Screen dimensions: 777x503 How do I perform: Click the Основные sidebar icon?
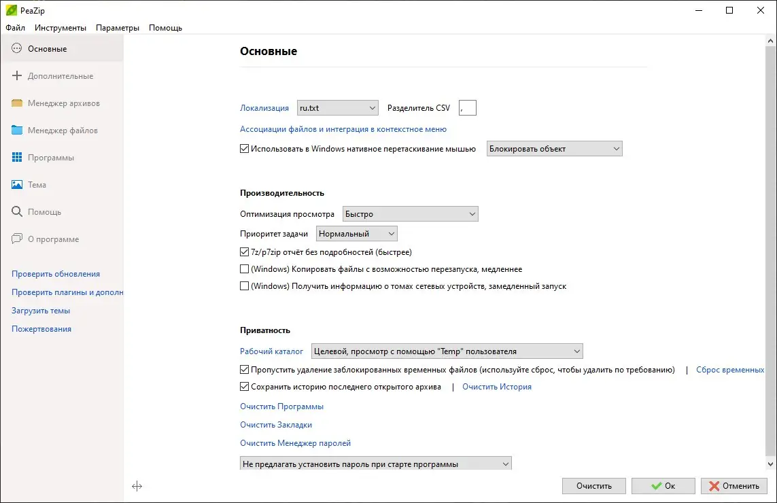17,49
